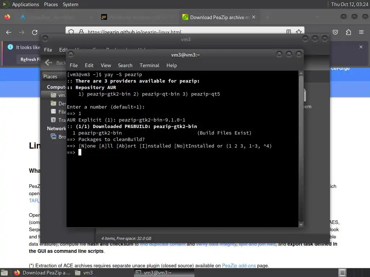
Task: Click the info icon in notification bar
Action: [x=10, y=47]
